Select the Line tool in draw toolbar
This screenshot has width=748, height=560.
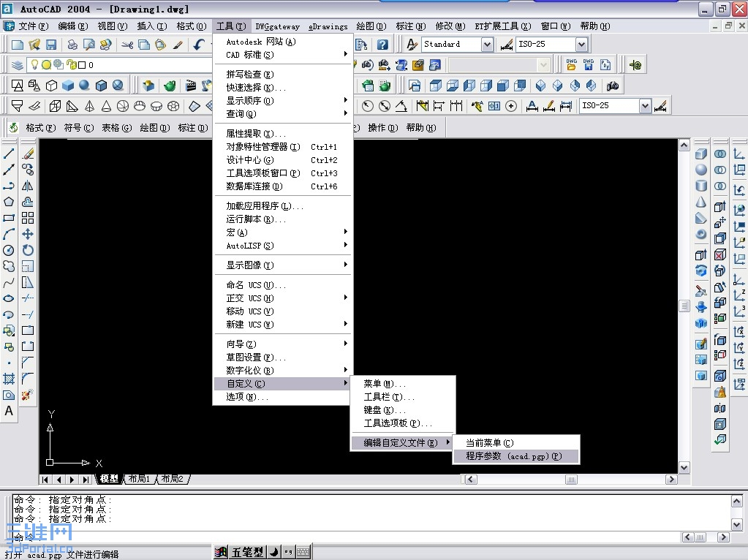(x=9, y=154)
